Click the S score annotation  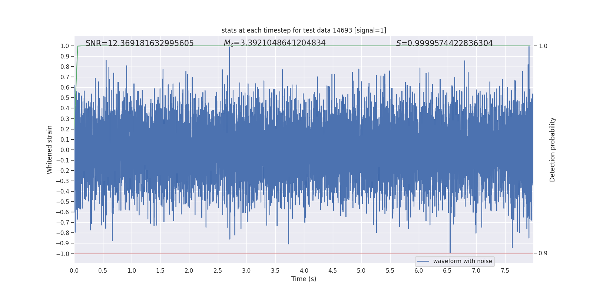pyautogui.click(x=444, y=43)
